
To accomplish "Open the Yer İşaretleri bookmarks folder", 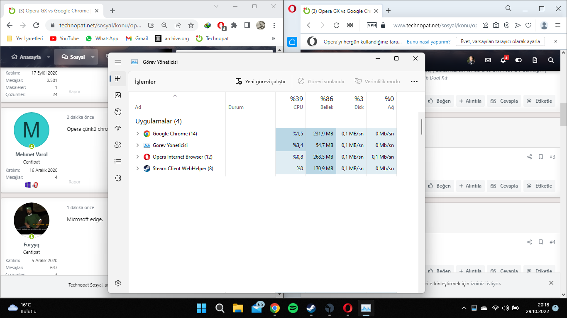I will 25,39.
